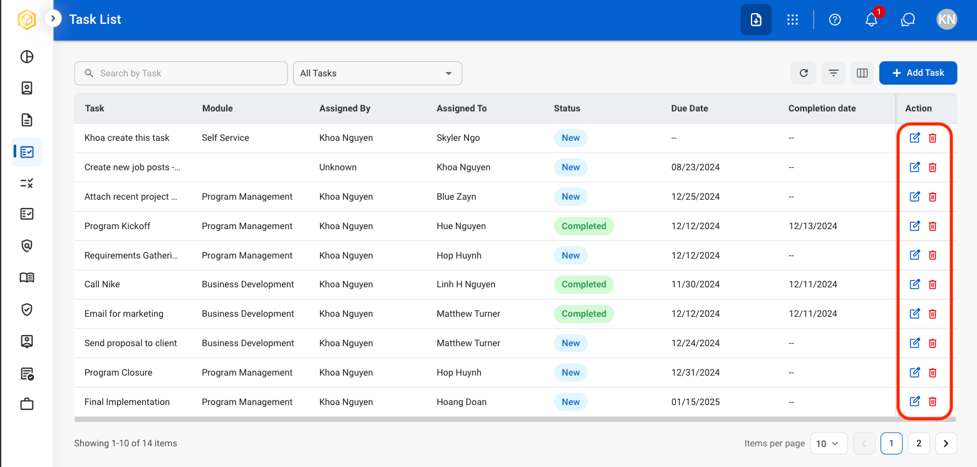This screenshot has height=467, width=977.
Task: Open the help question mark icon
Action: tap(835, 19)
